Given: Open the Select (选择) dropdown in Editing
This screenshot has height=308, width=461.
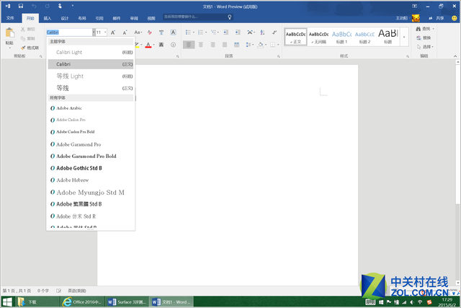Looking at the screenshot, I should coord(425,47).
